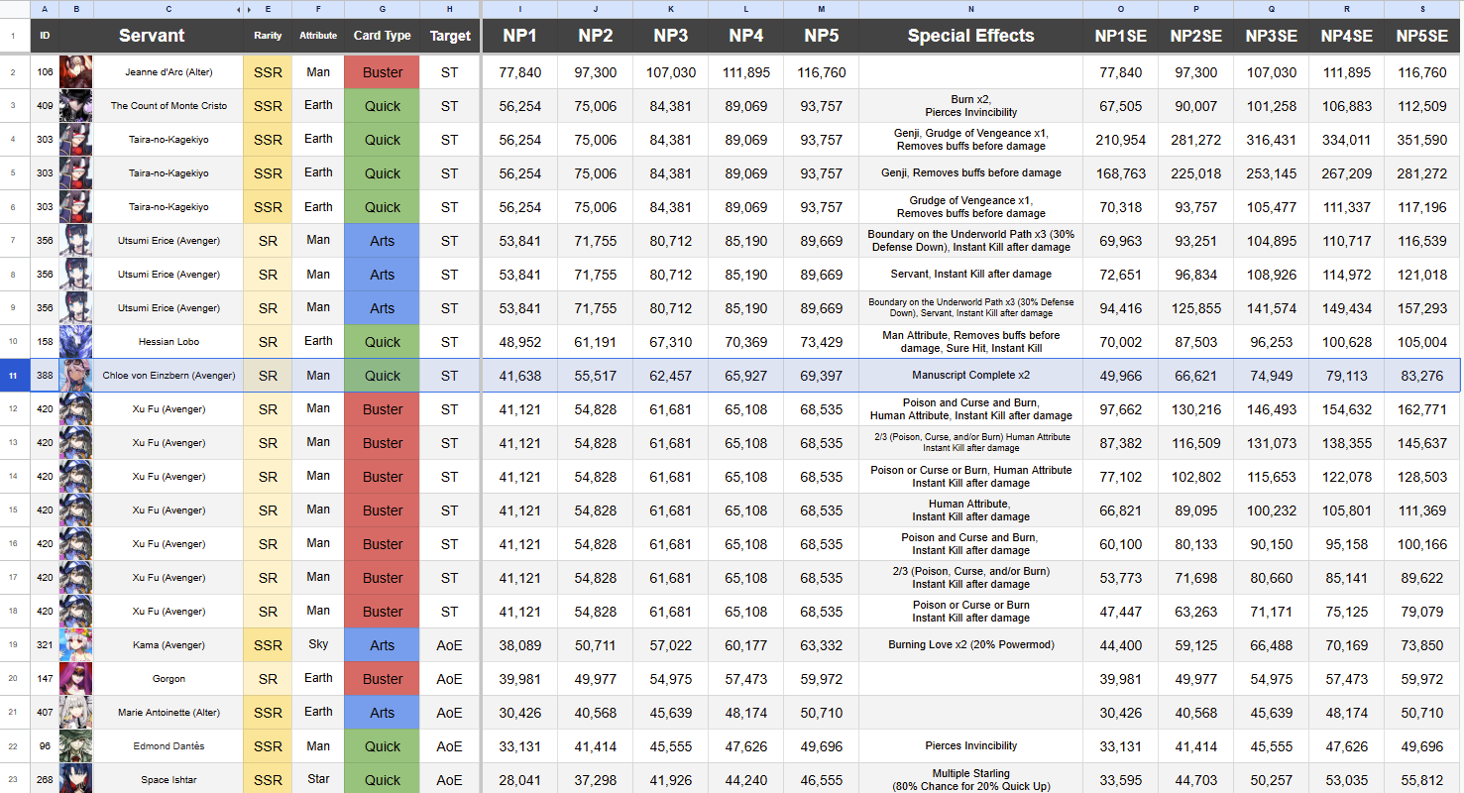Click Buster cell in Gorgon row
The width and height of the screenshot is (1464, 793).
tap(382, 679)
